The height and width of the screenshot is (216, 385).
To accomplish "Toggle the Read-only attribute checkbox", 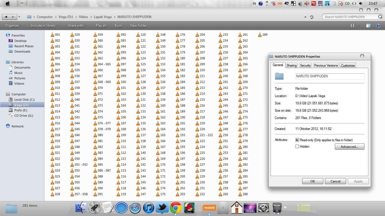I will [x=297, y=140].
